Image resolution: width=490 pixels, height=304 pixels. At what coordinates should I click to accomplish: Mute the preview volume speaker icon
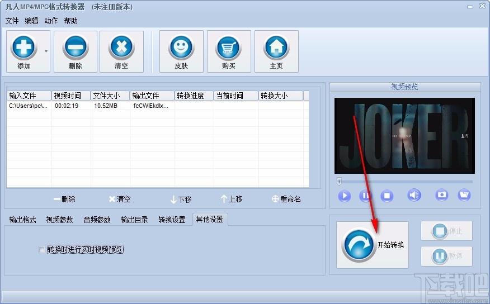[414, 196]
